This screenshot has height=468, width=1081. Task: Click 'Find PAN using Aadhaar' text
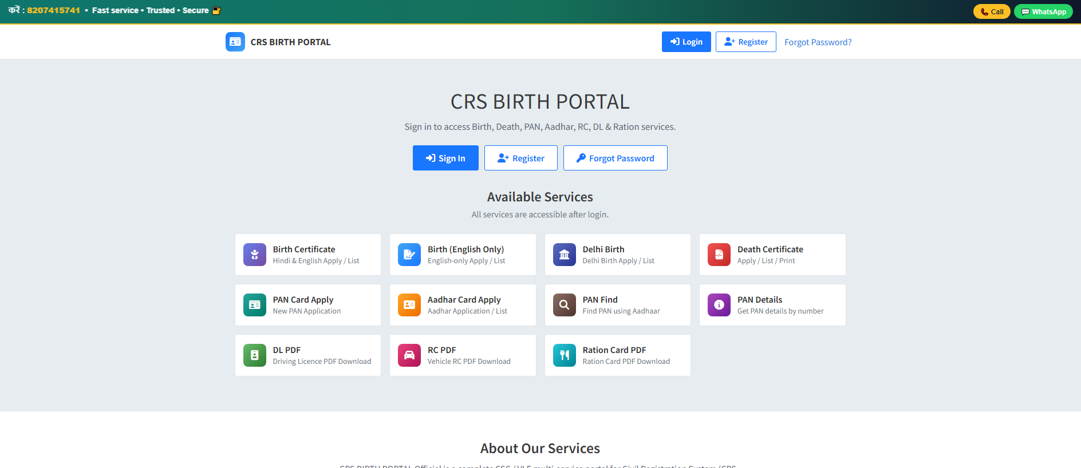click(621, 311)
